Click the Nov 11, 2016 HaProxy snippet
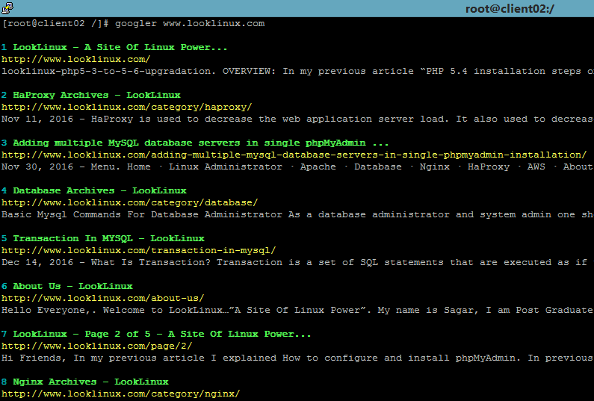The image size is (594, 401). tap(297, 119)
